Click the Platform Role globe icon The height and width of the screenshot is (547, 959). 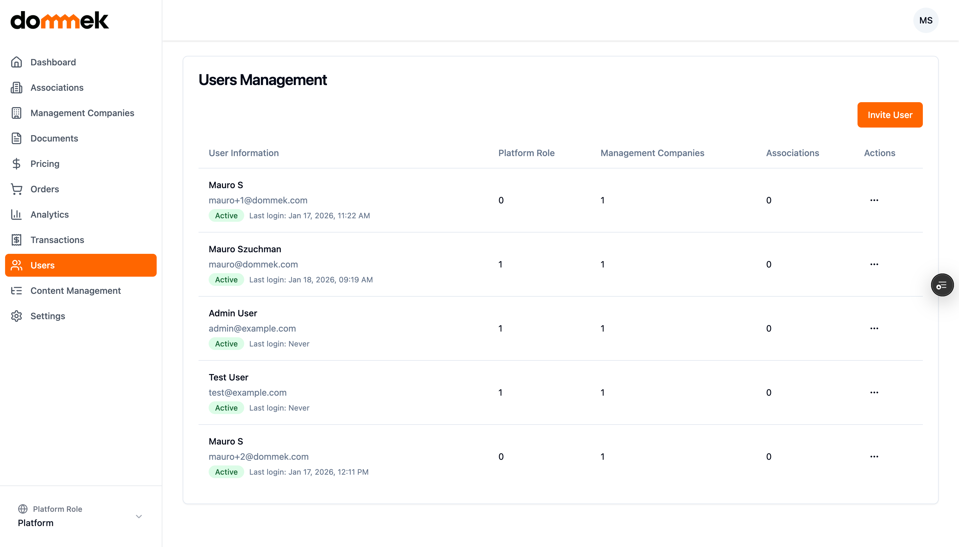[23, 509]
